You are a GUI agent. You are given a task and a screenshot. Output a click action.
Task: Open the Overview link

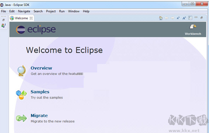[x=41, y=68]
